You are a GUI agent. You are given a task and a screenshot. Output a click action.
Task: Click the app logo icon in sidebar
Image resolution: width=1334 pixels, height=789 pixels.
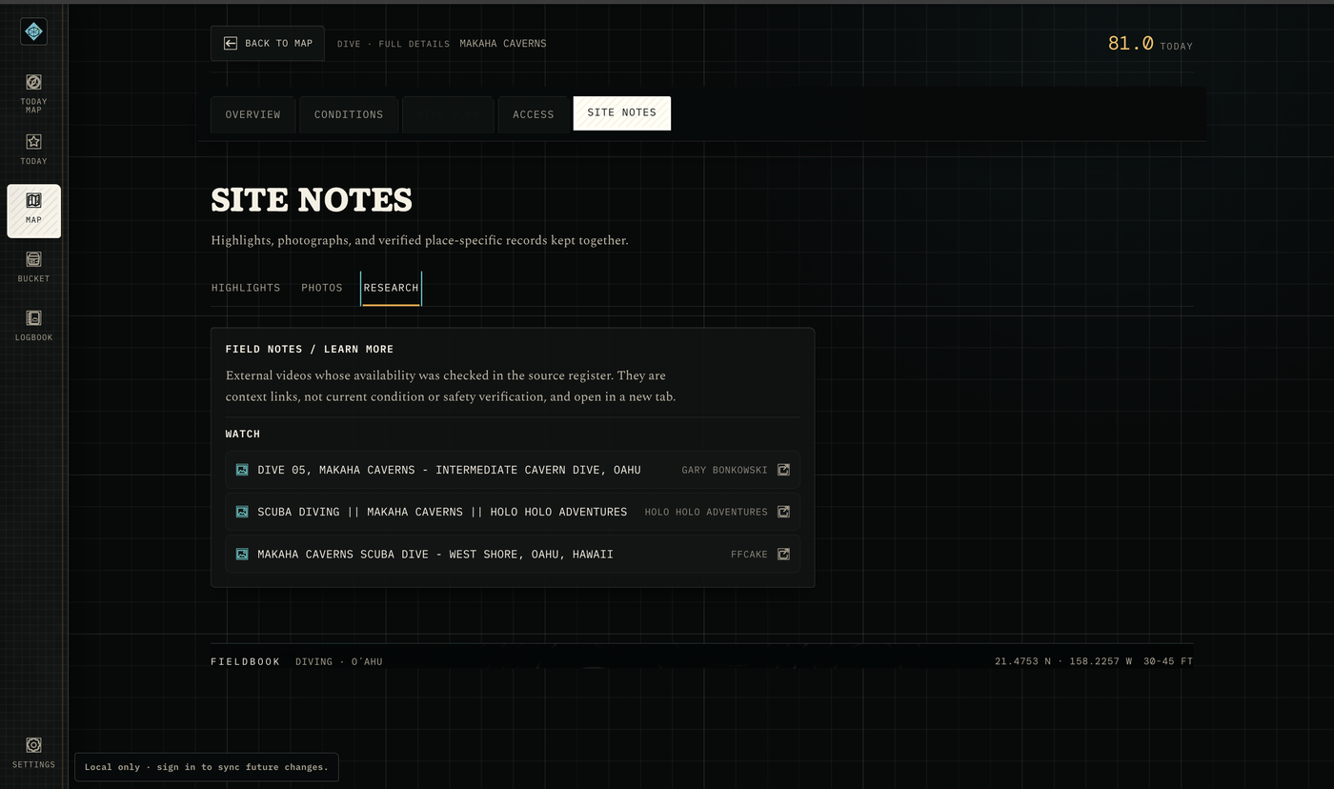click(33, 31)
